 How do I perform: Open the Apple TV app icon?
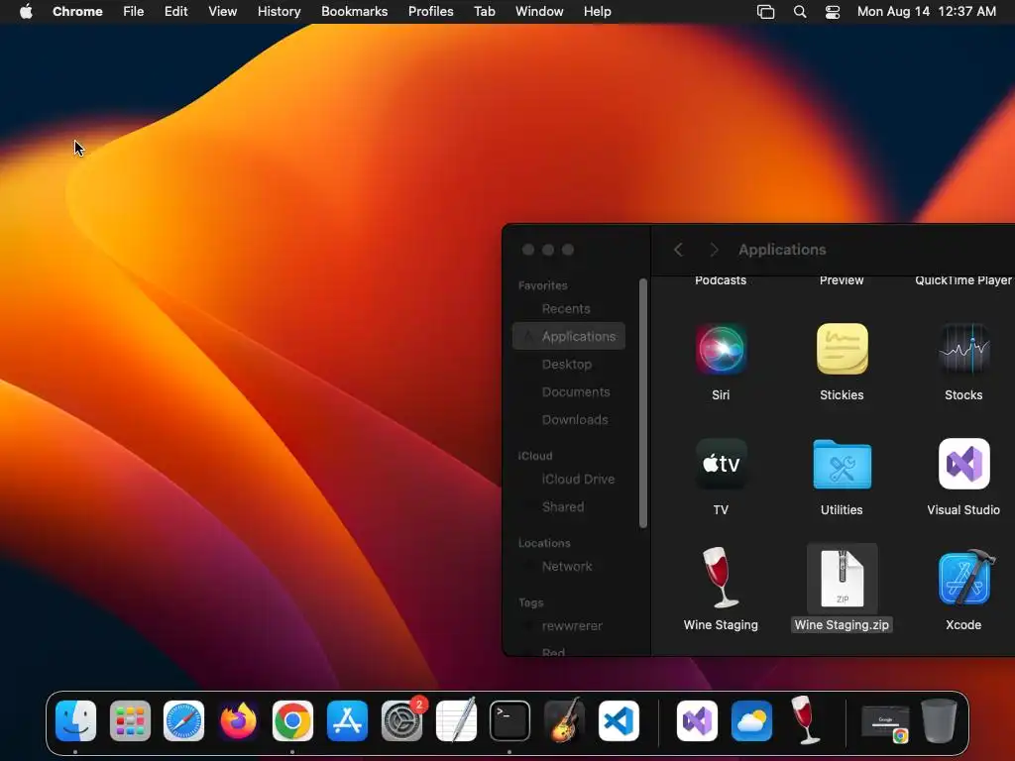(721, 464)
